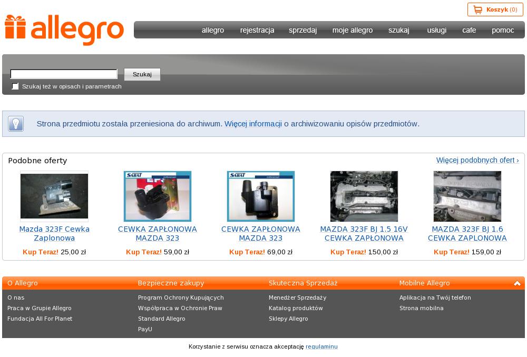Viewport: 527px width, 357px height.
Task: Open moje allegro in the navigation
Action: click(x=353, y=30)
